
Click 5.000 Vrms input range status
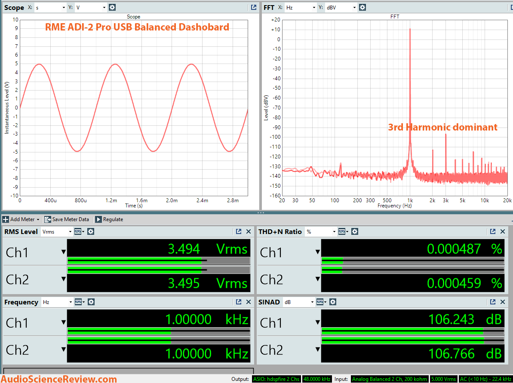click(x=443, y=379)
